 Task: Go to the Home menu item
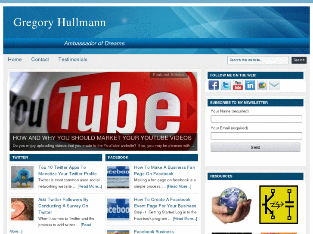click(x=15, y=59)
